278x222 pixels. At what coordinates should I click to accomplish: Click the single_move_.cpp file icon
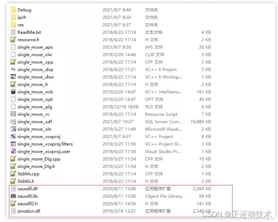(x=13, y=62)
